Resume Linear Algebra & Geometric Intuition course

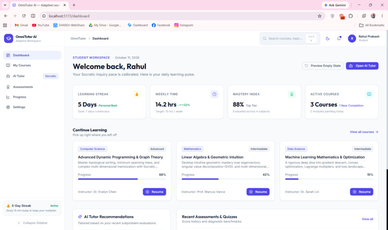(258, 192)
